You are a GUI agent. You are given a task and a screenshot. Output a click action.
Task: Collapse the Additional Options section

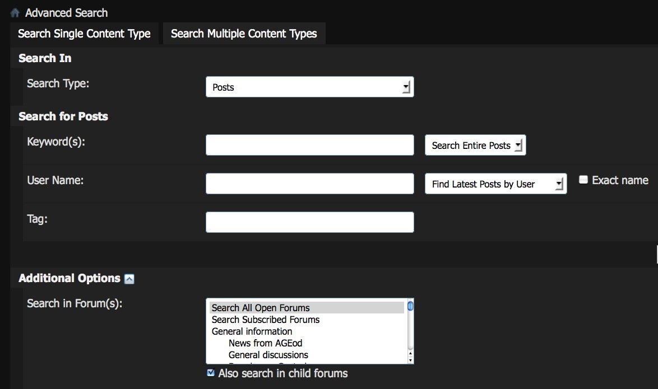tap(129, 279)
